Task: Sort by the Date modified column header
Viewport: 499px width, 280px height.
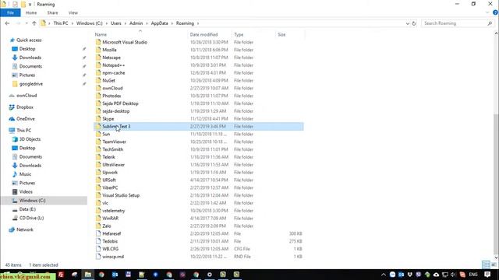Action: pyautogui.click(x=203, y=34)
